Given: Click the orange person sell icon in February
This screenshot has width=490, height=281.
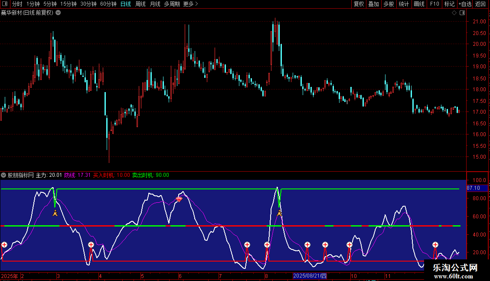Looking at the screenshot, I should 56,213.
